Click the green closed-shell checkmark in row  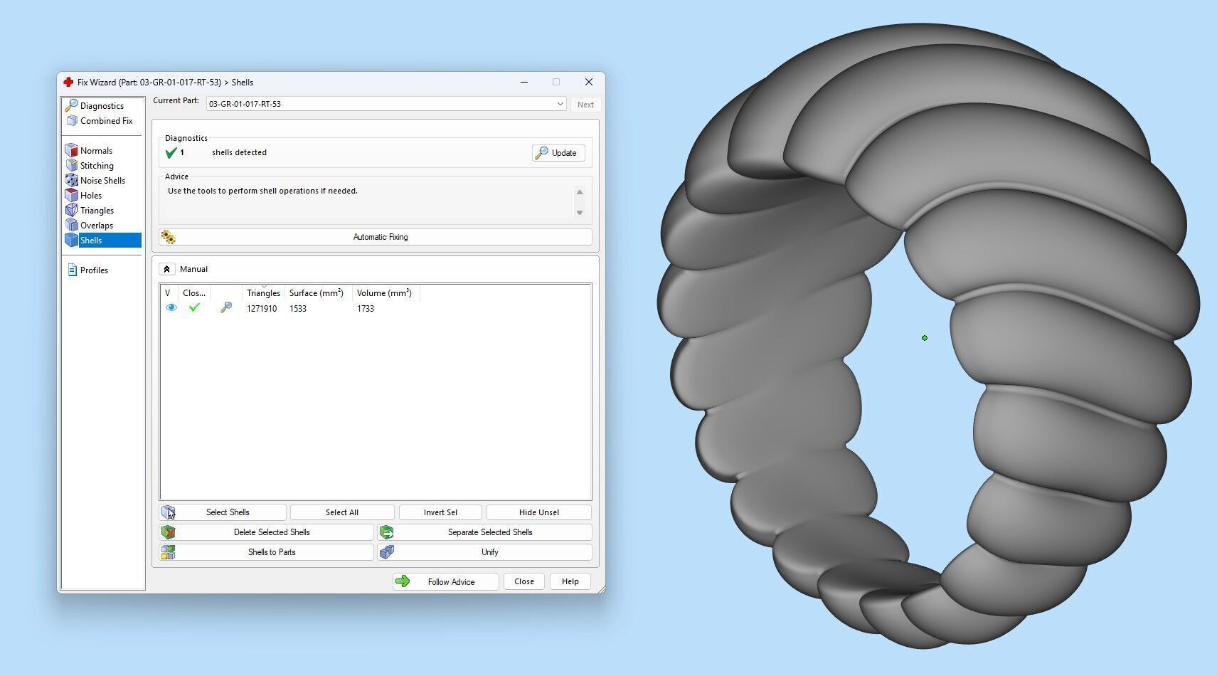(194, 308)
